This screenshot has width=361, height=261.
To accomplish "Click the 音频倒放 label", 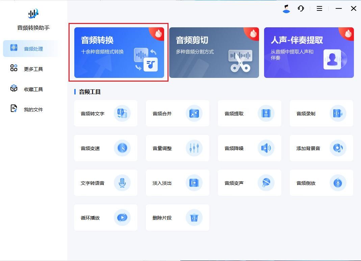I will click(x=306, y=183).
